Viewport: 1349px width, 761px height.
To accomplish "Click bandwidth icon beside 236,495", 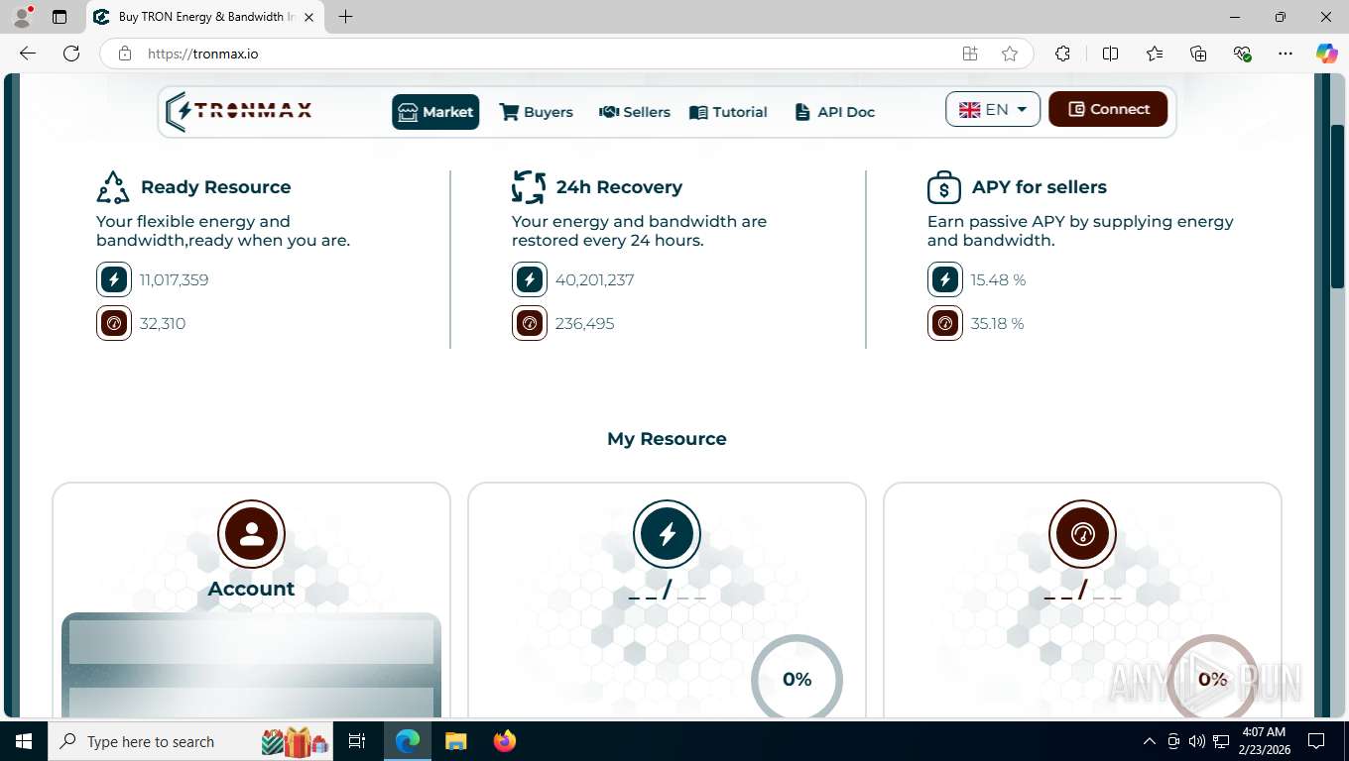I will coord(530,323).
